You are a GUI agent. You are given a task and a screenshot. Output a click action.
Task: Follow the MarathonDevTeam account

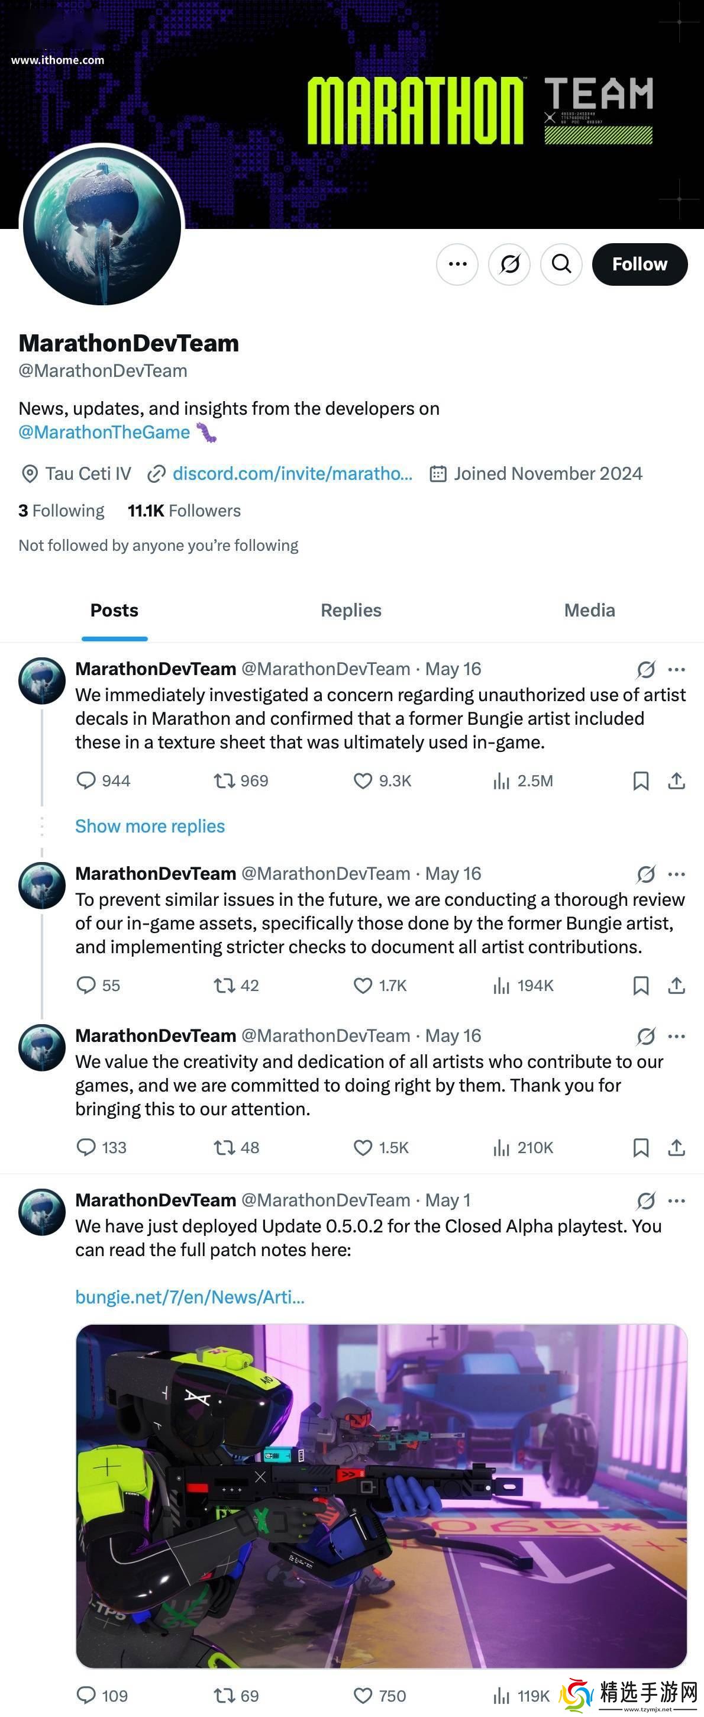tap(640, 264)
